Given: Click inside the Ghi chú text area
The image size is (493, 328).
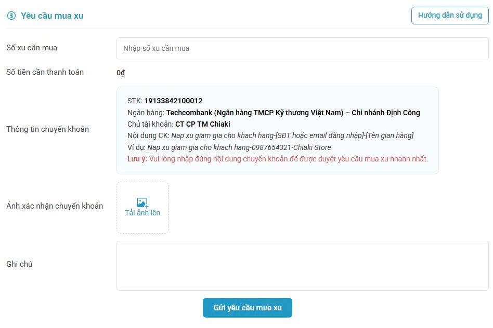Looking at the screenshot, I should click(303, 266).
